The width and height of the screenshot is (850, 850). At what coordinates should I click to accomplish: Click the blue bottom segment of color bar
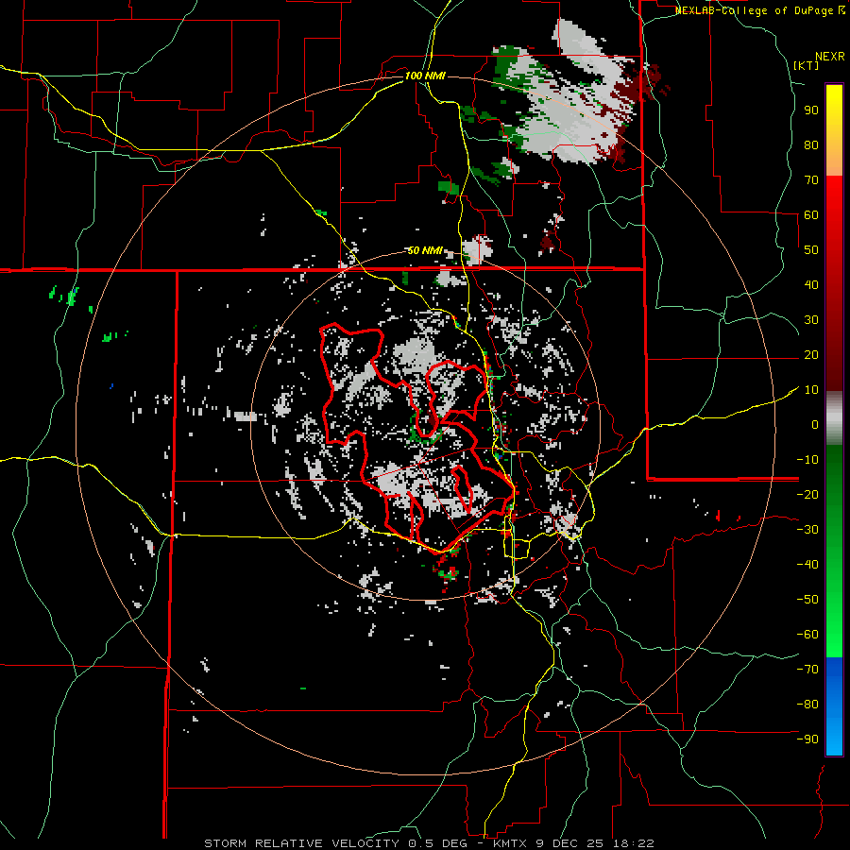pos(834,706)
